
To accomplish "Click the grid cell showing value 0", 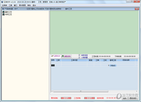I will (x=105, y=65).
